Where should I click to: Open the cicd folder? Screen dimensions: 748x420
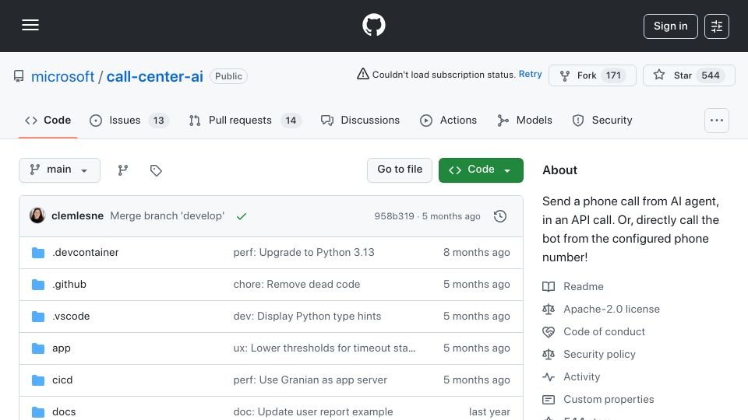[62, 380]
